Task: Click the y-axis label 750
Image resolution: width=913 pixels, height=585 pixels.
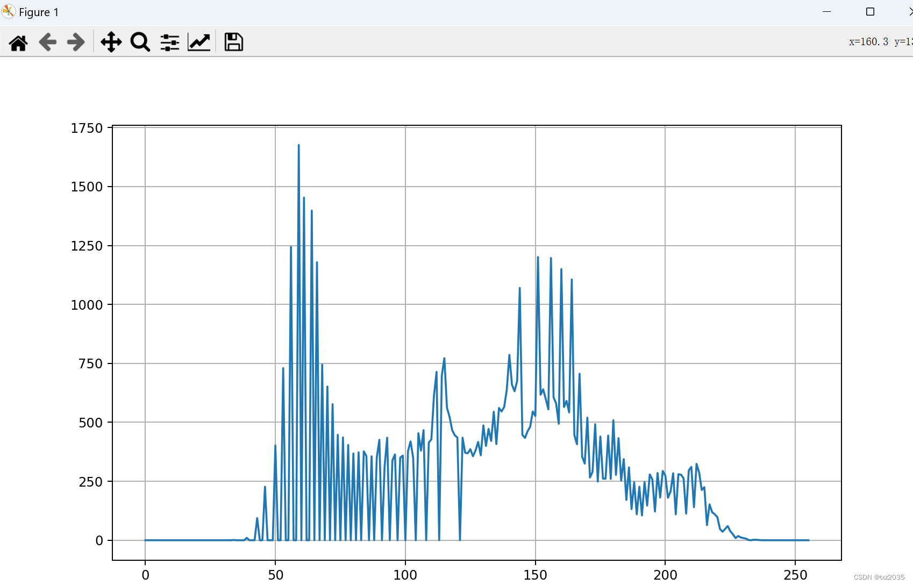Action: pyautogui.click(x=90, y=363)
